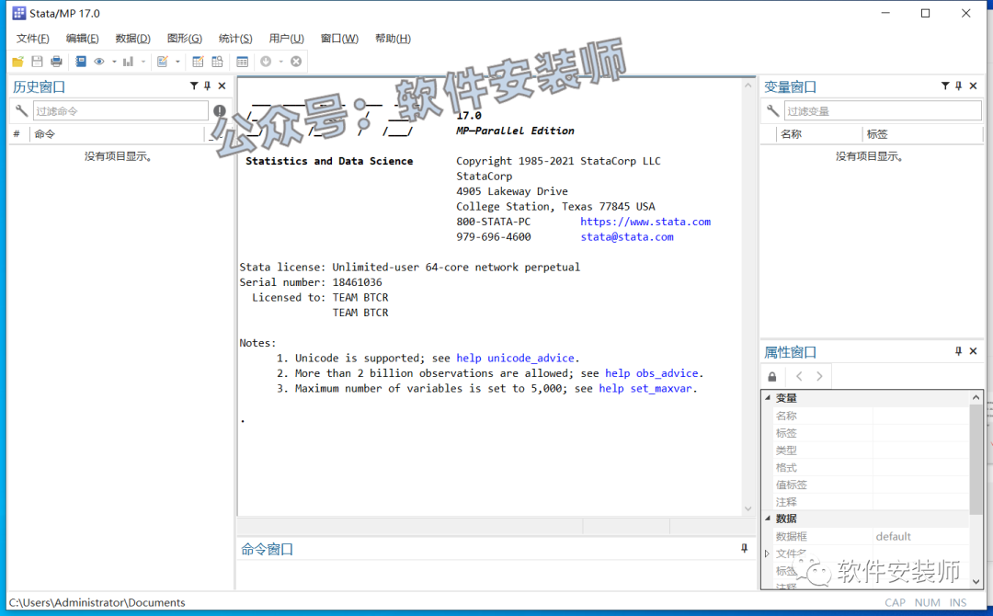The image size is (993, 616).
Task: Select the 值标签 property row
Action: [870, 485]
